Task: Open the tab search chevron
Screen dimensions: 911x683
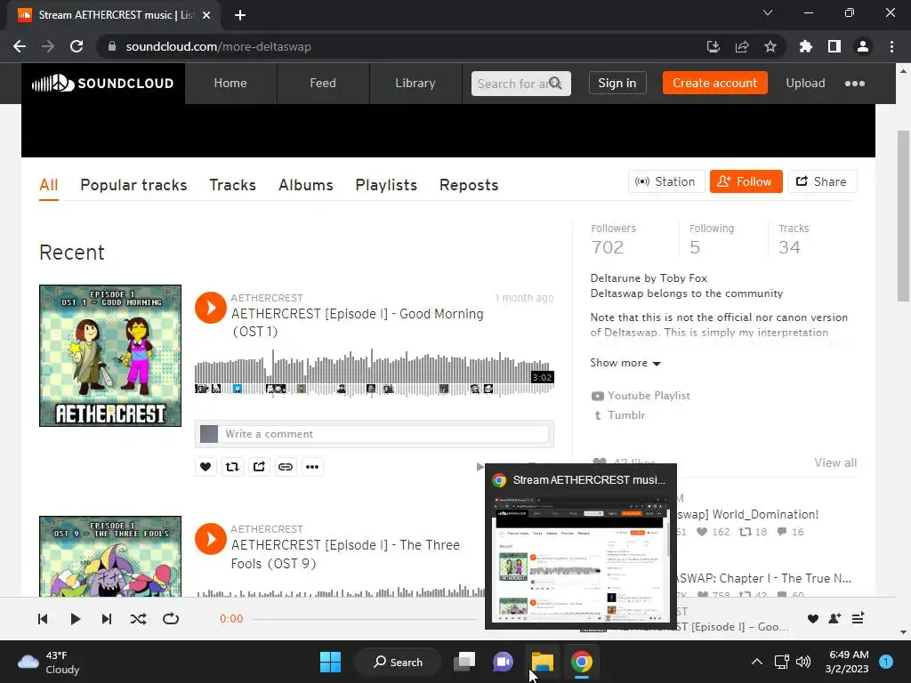Action: tap(768, 12)
